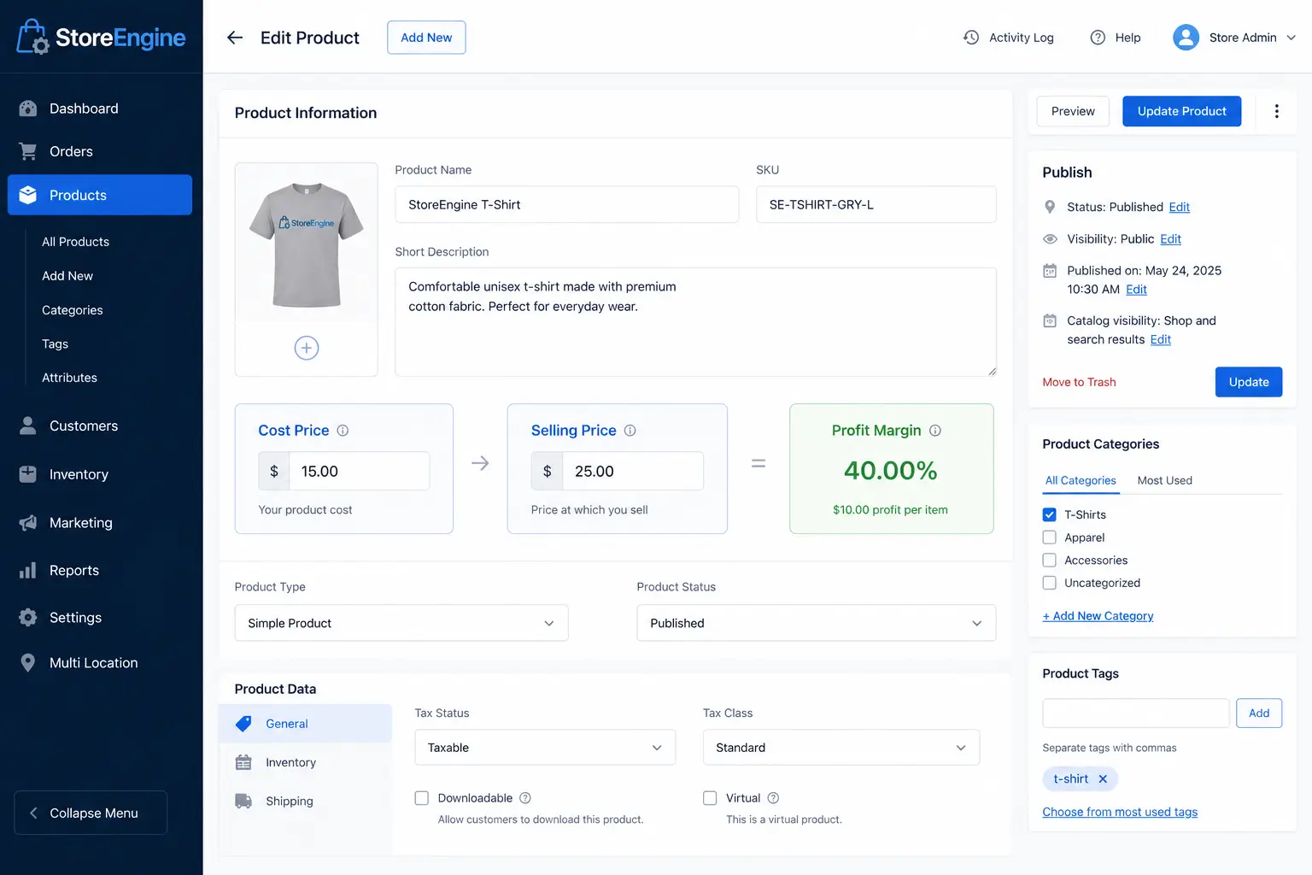1312x875 pixels.
Task: Click the Status pin icon in Publish
Action: pos(1050,207)
